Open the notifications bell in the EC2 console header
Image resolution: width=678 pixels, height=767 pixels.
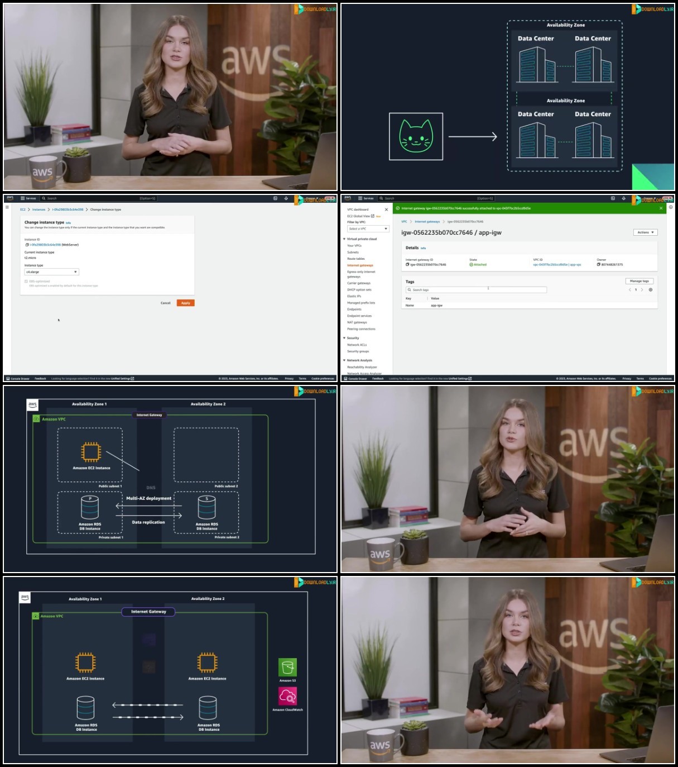(x=286, y=198)
